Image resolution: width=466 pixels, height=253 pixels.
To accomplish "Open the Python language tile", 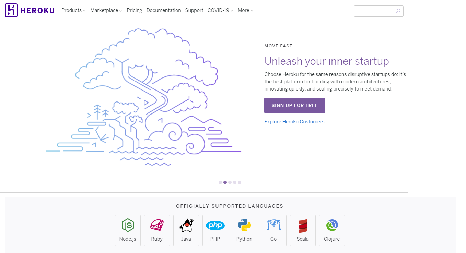I will click(x=244, y=230).
